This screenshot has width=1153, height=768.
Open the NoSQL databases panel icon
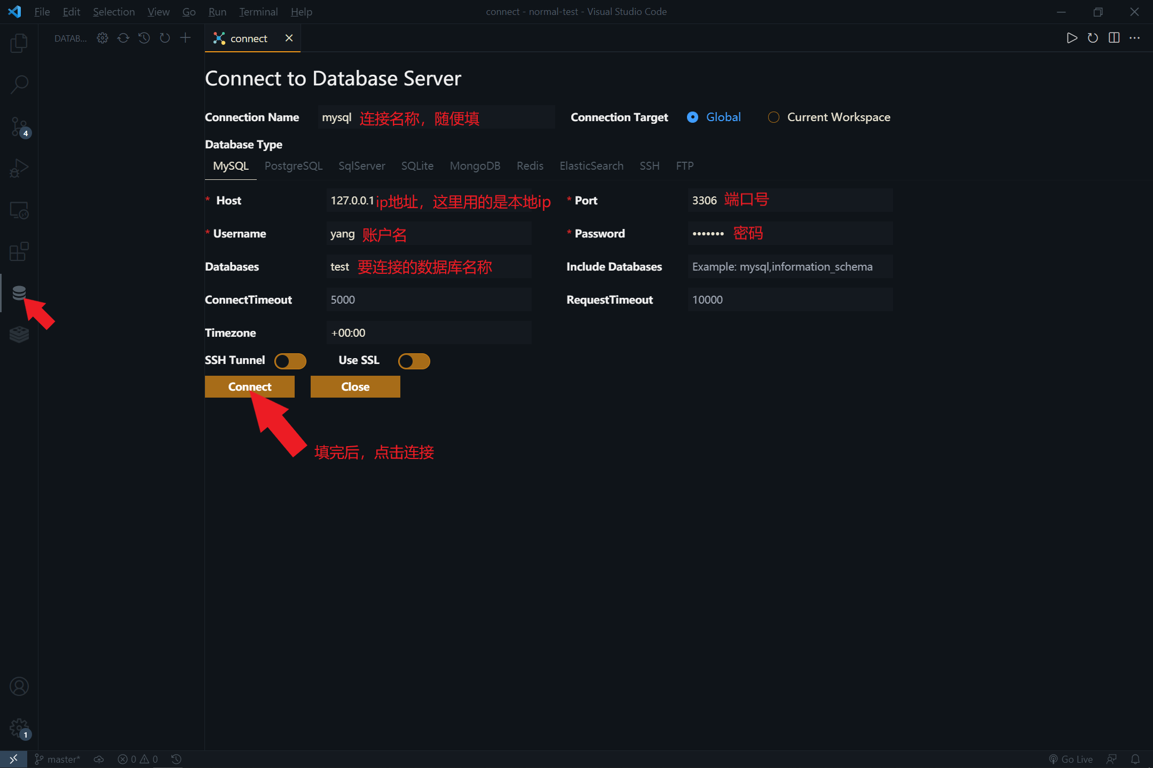coord(19,335)
